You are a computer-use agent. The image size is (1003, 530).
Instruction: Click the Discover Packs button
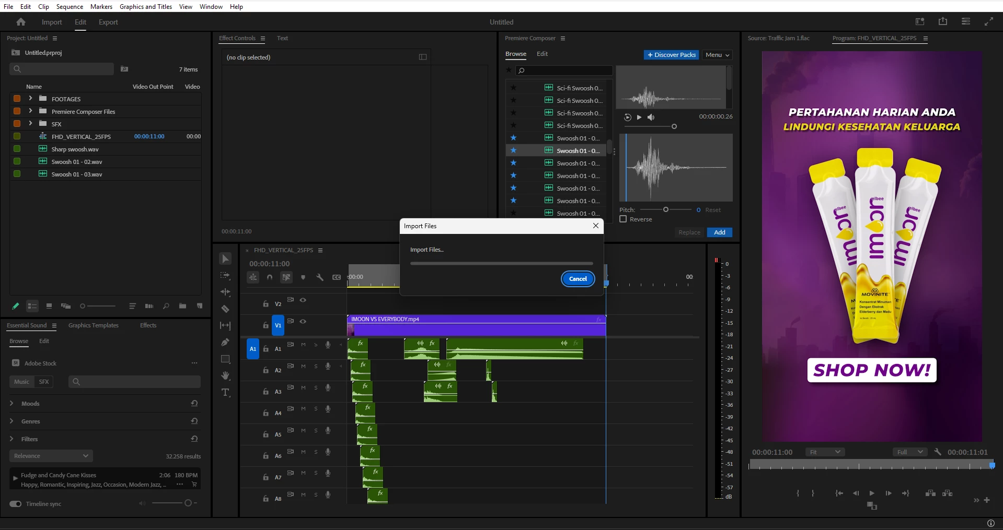[x=672, y=55]
